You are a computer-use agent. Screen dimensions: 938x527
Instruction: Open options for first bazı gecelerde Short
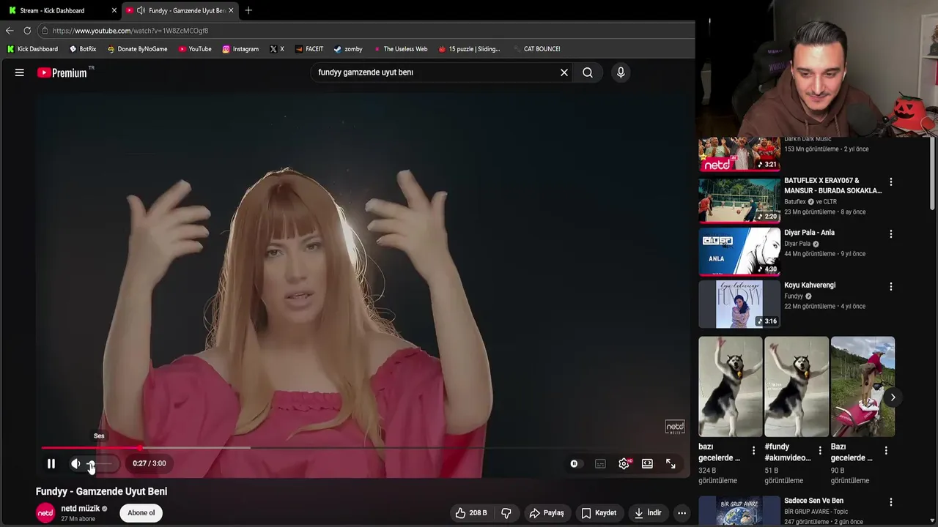point(753,451)
